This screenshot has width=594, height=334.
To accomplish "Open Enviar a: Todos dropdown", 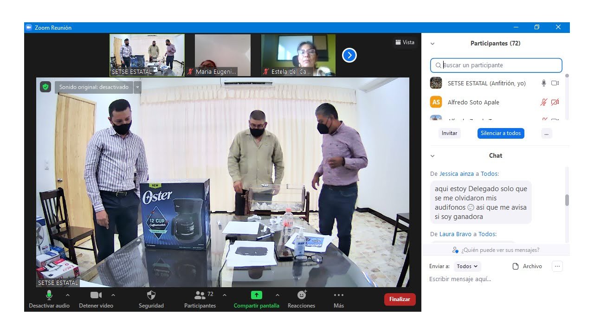I will pyautogui.click(x=467, y=266).
